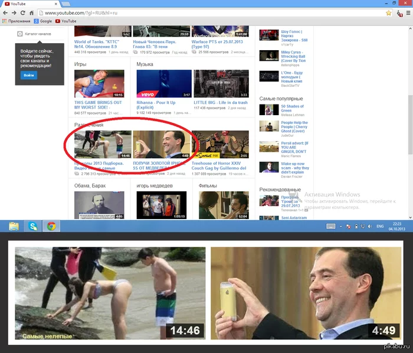This screenshot has height=353, width=413.
Task: Open the Фильмы category heading
Action: 208,186
